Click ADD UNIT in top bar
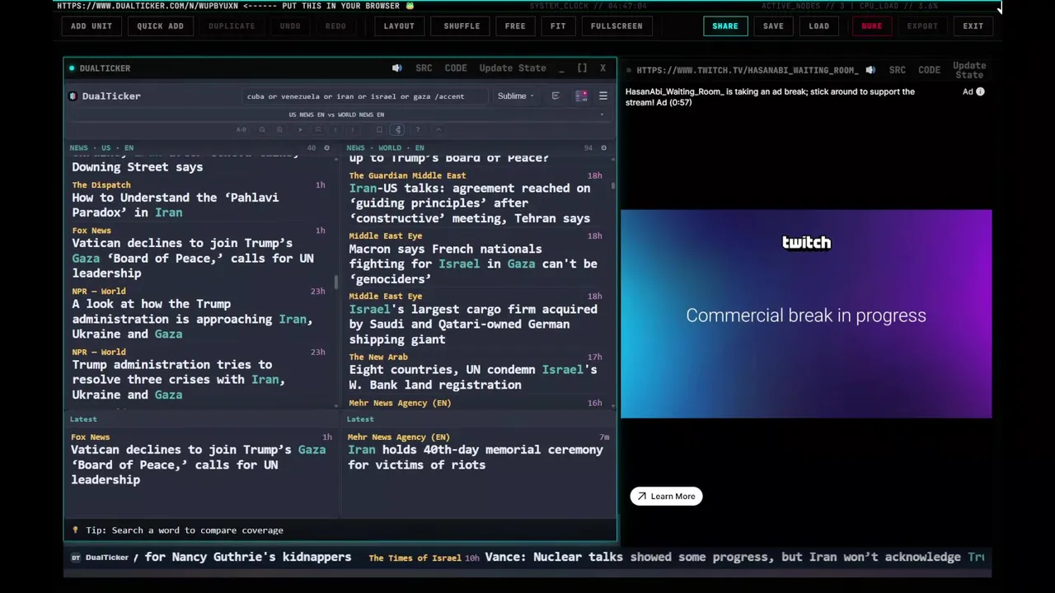 click(x=91, y=26)
